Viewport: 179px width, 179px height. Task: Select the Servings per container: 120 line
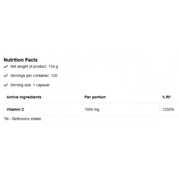point(34,76)
